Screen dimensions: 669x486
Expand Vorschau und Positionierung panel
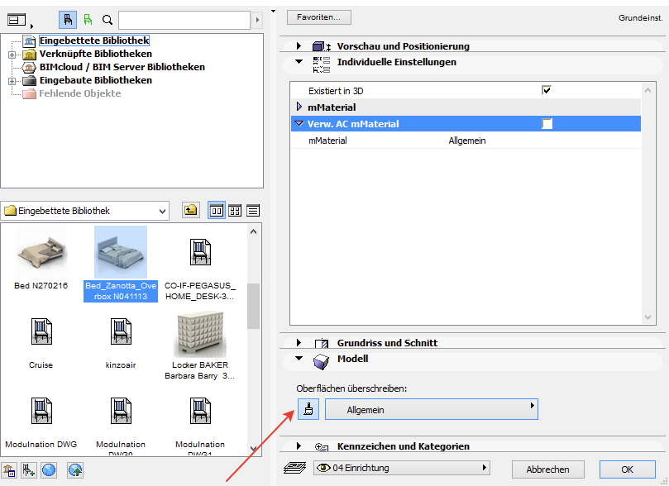tap(299, 45)
